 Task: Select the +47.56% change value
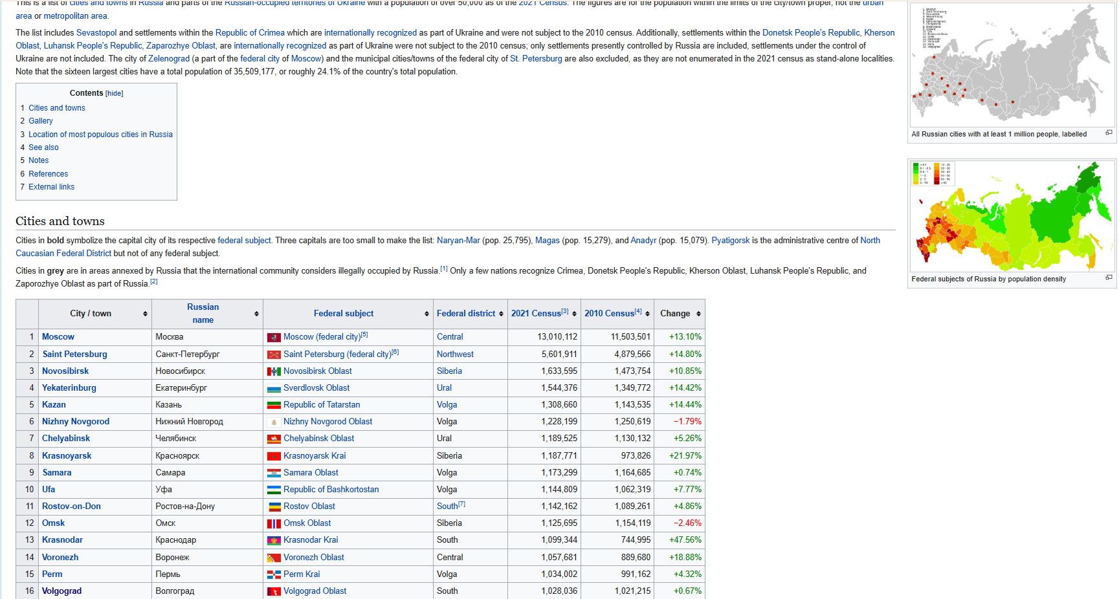685,540
